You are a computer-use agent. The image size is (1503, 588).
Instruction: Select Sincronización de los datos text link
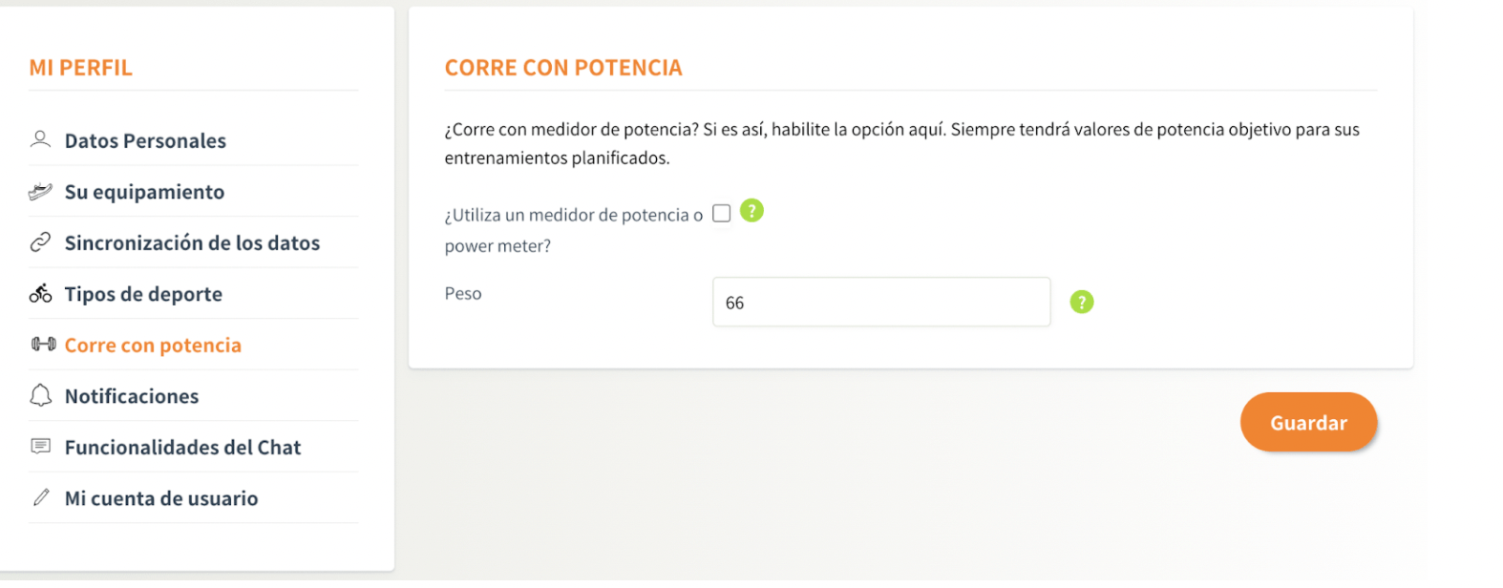point(192,243)
